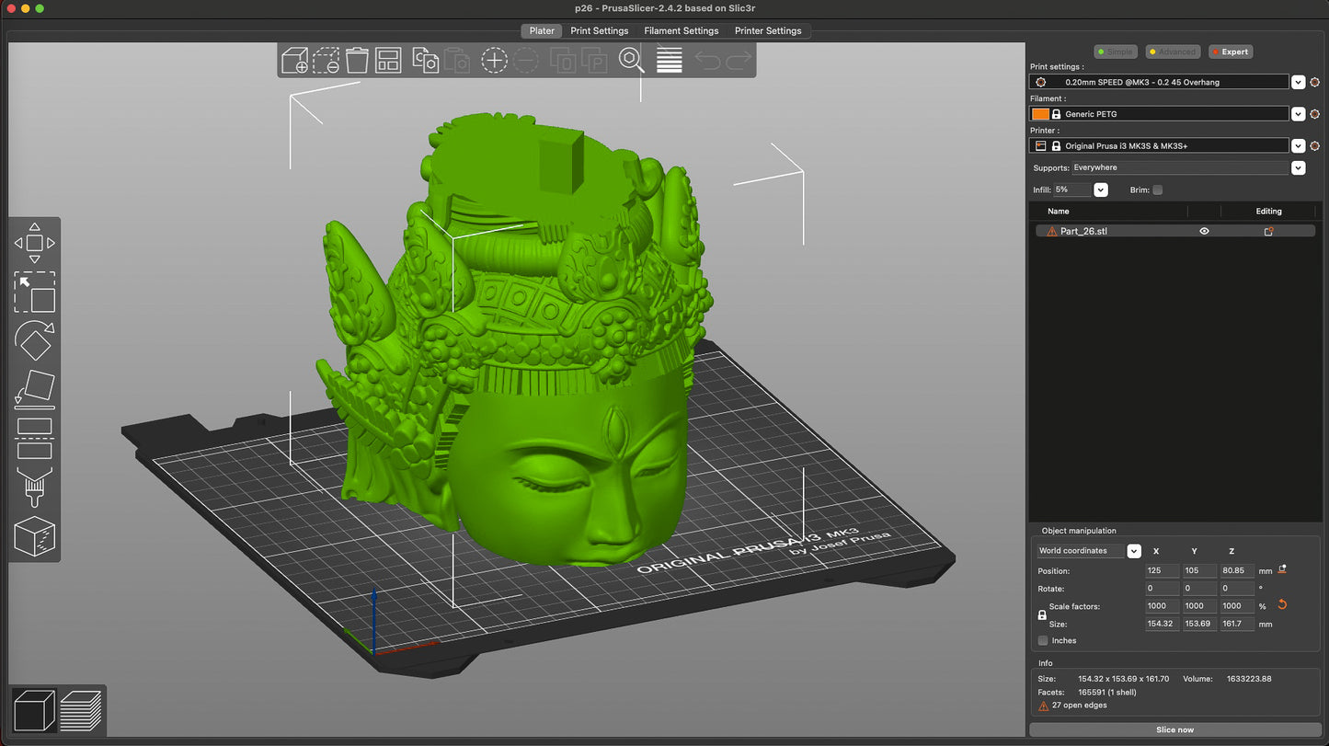Enable the Brim checkbox
Screen dimensions: 1329x746
[1158, 189]
